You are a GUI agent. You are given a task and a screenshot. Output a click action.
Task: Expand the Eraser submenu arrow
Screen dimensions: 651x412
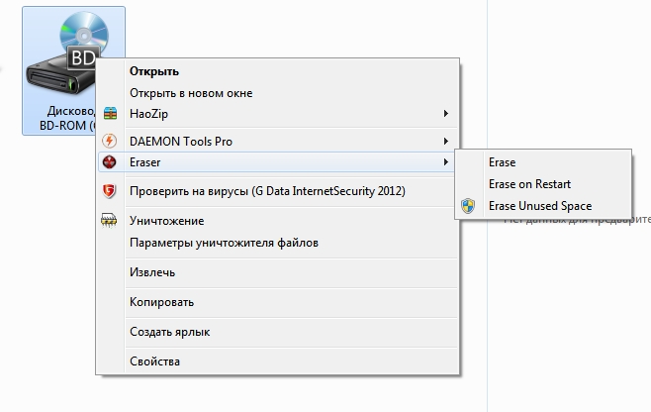pyautogui.click(x=446, y=161)
